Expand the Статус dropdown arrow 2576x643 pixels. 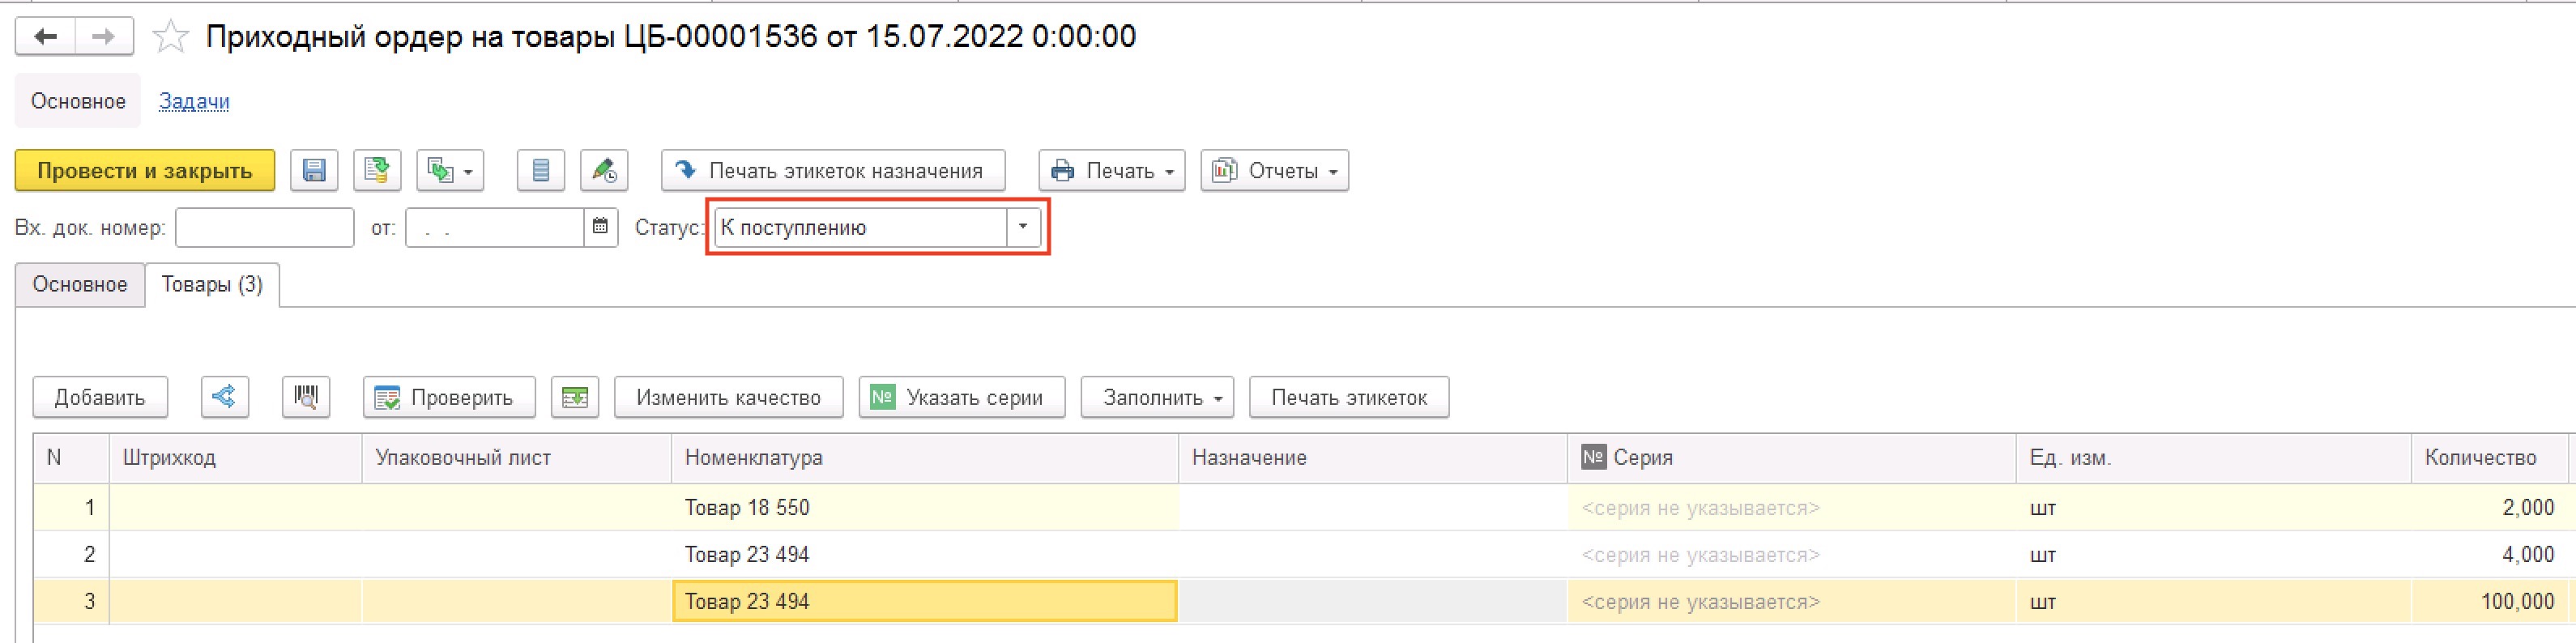(1023, 227)
